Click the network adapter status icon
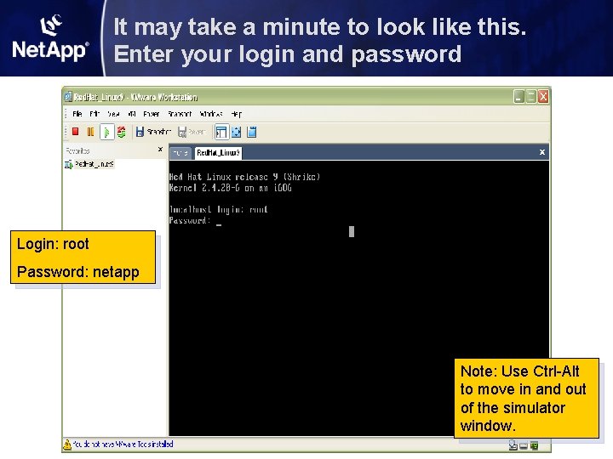Image resolution: width=613 pixels, height=459 pixels. point(513,445)
